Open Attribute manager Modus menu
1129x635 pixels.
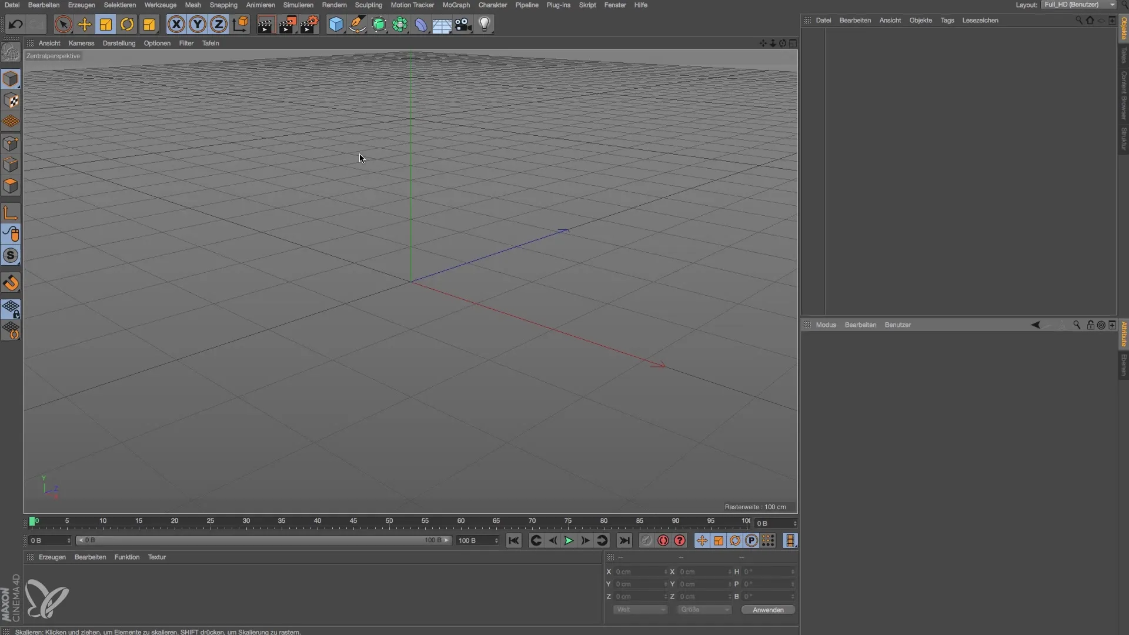[826, 325]
